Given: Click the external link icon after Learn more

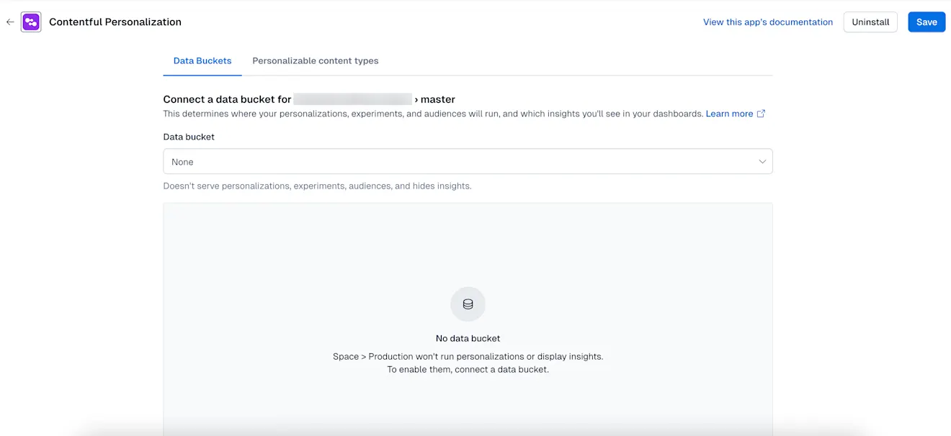Looking at the screenshot, I should tap(762, 113).
